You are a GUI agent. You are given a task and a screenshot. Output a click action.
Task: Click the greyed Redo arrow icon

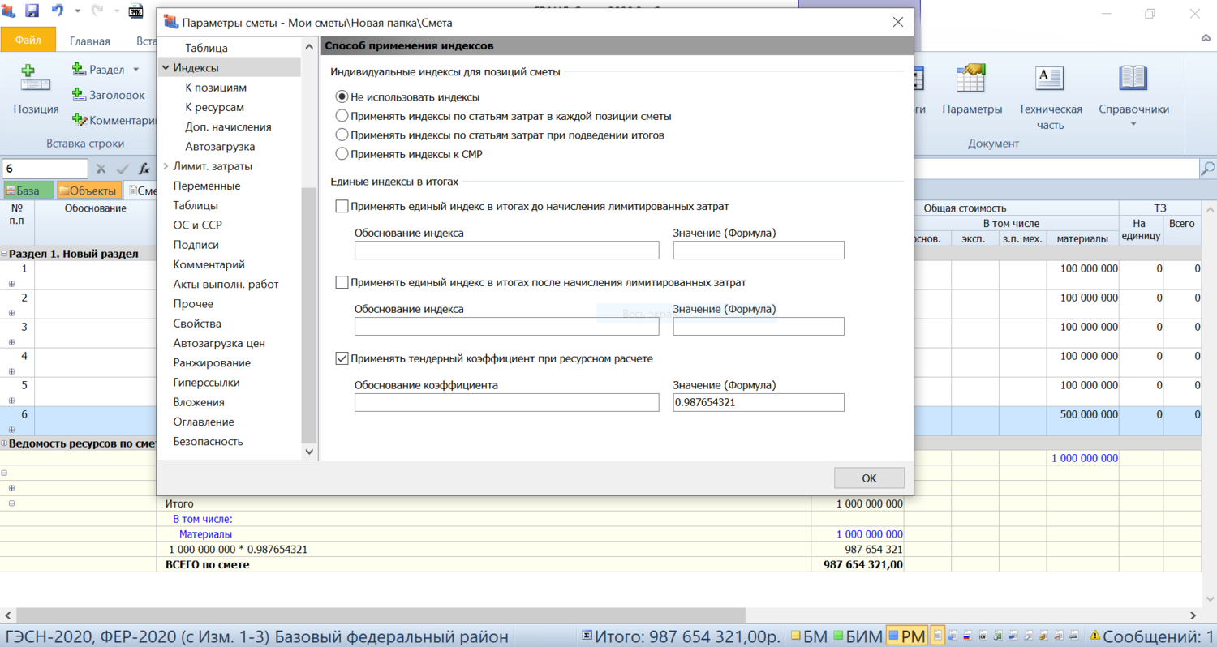tap(97, 11)
